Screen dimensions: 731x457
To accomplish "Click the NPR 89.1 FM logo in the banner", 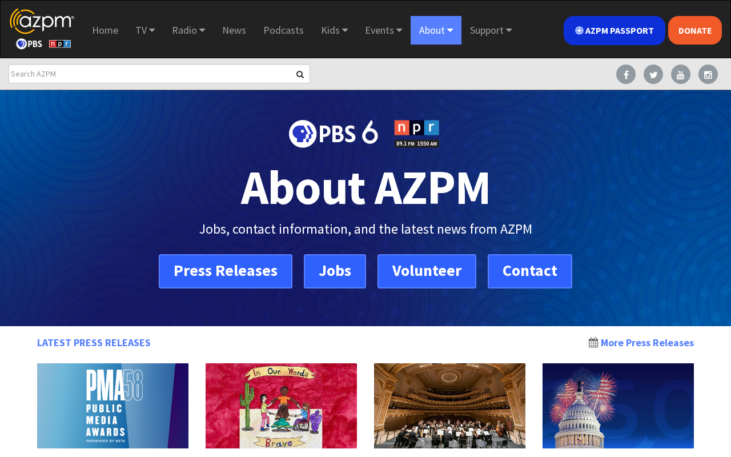I will (x=417, y=134).
